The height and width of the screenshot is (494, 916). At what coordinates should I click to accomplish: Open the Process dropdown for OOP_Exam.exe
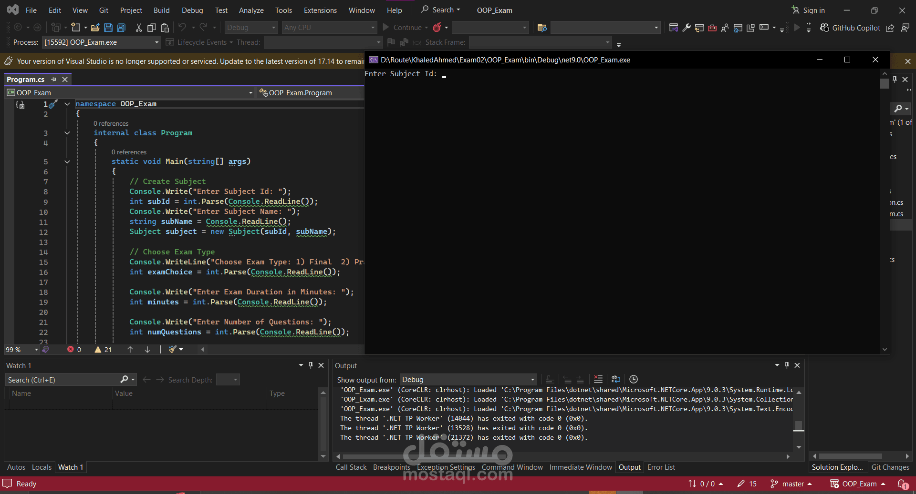(156, 42)
